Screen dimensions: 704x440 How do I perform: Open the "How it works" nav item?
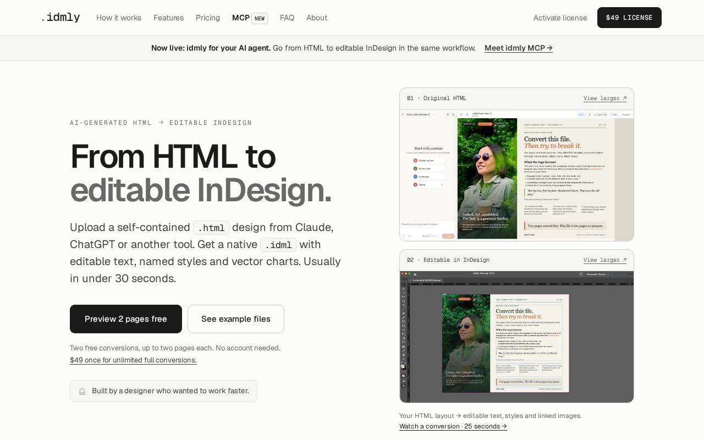[119, 18]
